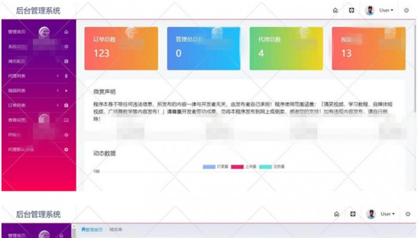Click the 订单总数 card showing 123
The image size is (418, 238).
pyautogui.click(x=121, y=48)
